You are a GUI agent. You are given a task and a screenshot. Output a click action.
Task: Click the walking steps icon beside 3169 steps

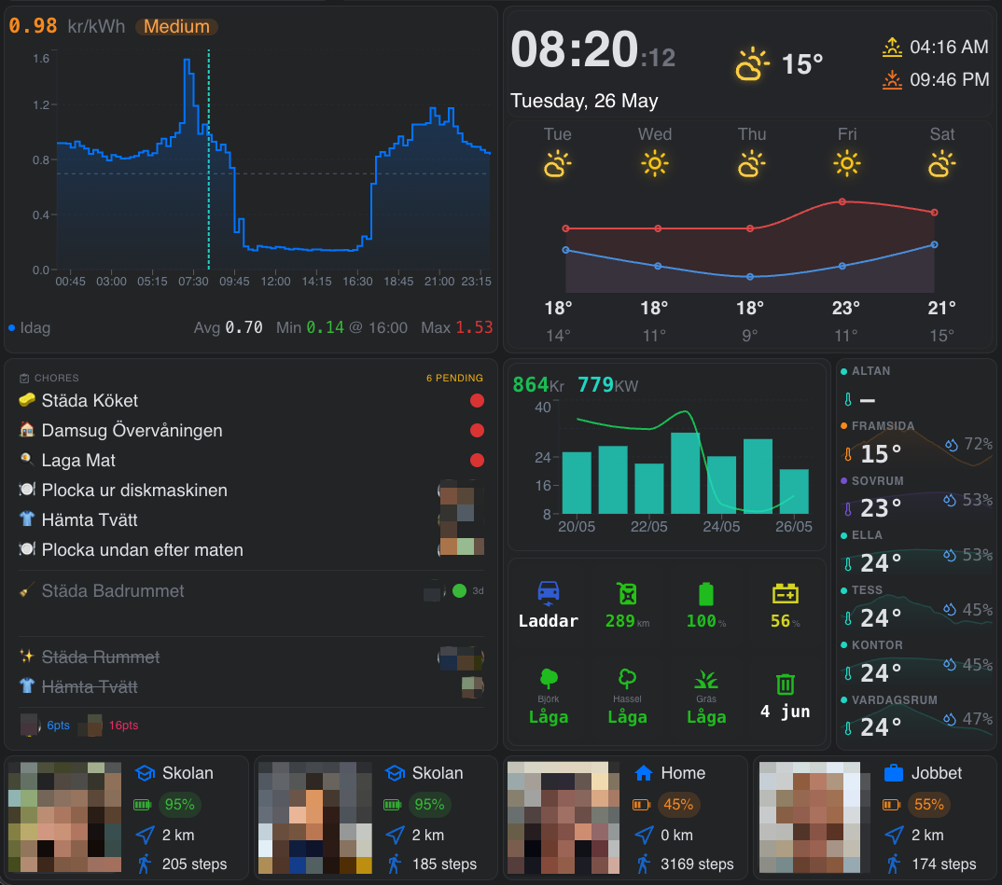coord(644,864)
